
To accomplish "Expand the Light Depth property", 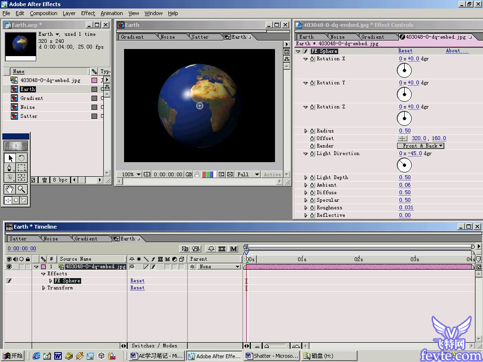I will click(x=306, y=178).
